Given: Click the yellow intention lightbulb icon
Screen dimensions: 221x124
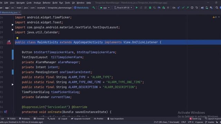Looking at the screenshot, I should click(17, 38).
